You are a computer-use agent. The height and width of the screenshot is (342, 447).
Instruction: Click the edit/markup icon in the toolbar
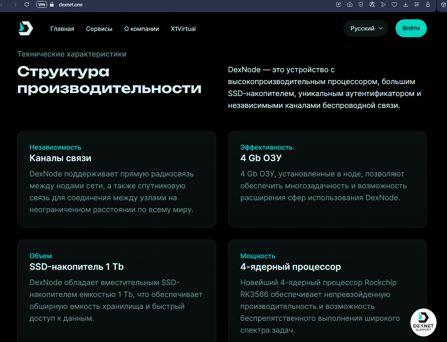338,4
